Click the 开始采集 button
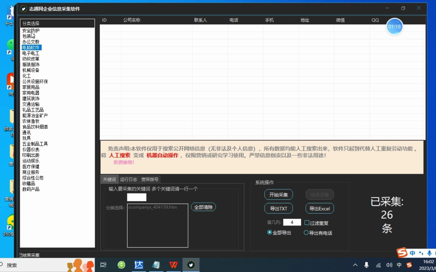 [x=279, y=195]
